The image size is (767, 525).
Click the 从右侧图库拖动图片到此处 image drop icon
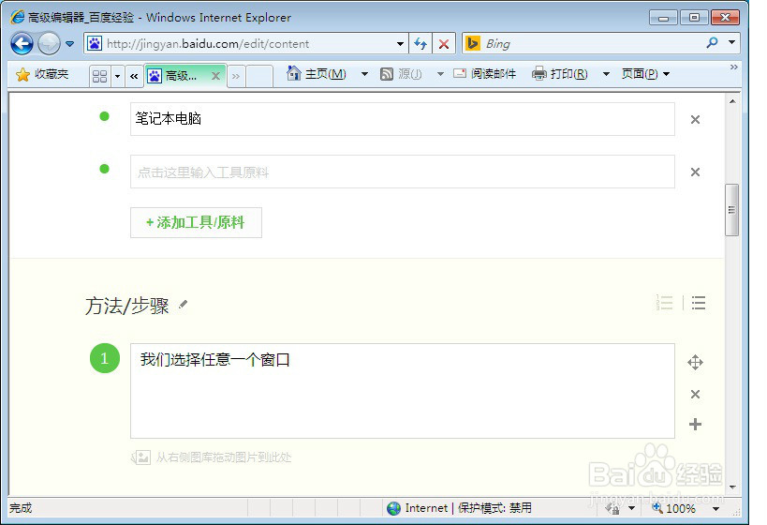pyautogui.click(x=140, y=457)
